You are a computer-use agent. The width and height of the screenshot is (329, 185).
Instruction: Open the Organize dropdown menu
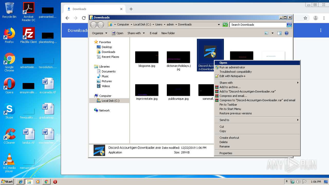pos(99,33)
